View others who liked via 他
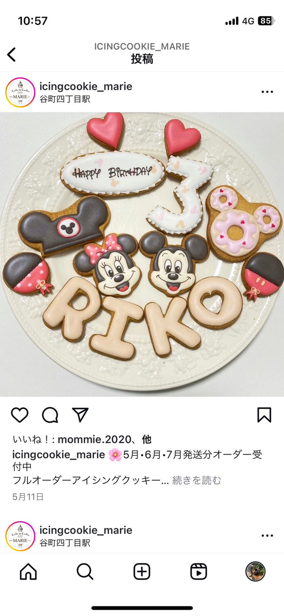 click(147, 439)
